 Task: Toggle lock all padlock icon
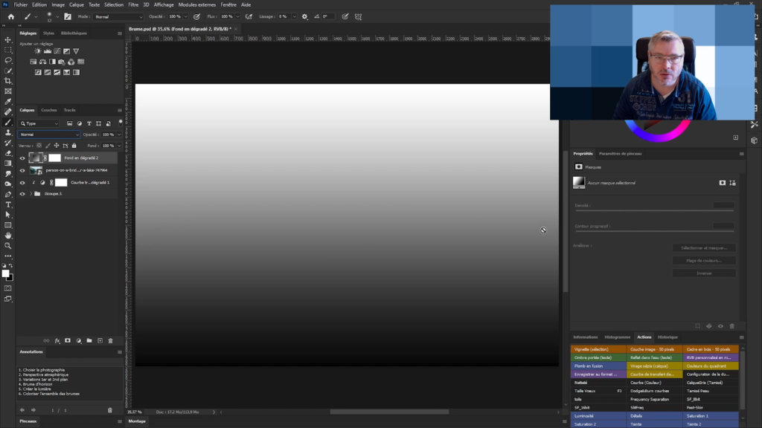74,146
